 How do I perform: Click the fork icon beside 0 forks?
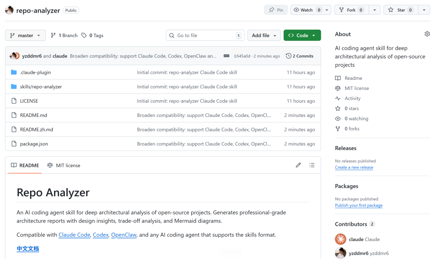pos(338,129)
